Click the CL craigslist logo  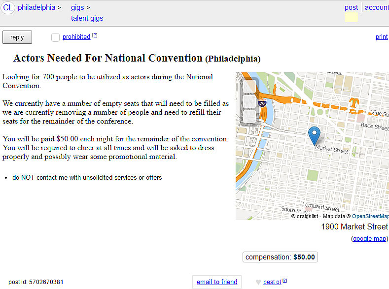[x=8, y=7]
